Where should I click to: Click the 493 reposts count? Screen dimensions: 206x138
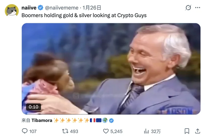click(x=74, y=131)
